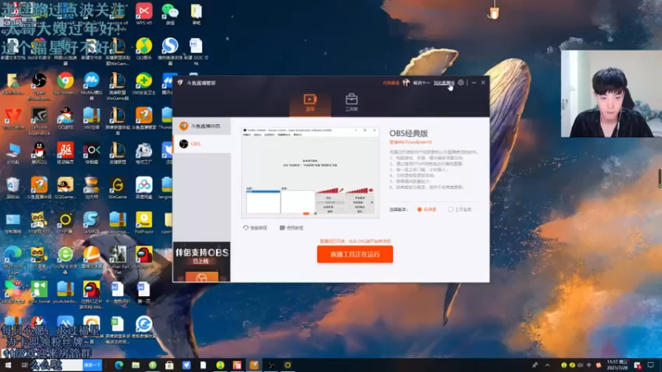Open Edge from the taskbar
Viewport: 662px width, 372px height.
[x=118, y=365]
